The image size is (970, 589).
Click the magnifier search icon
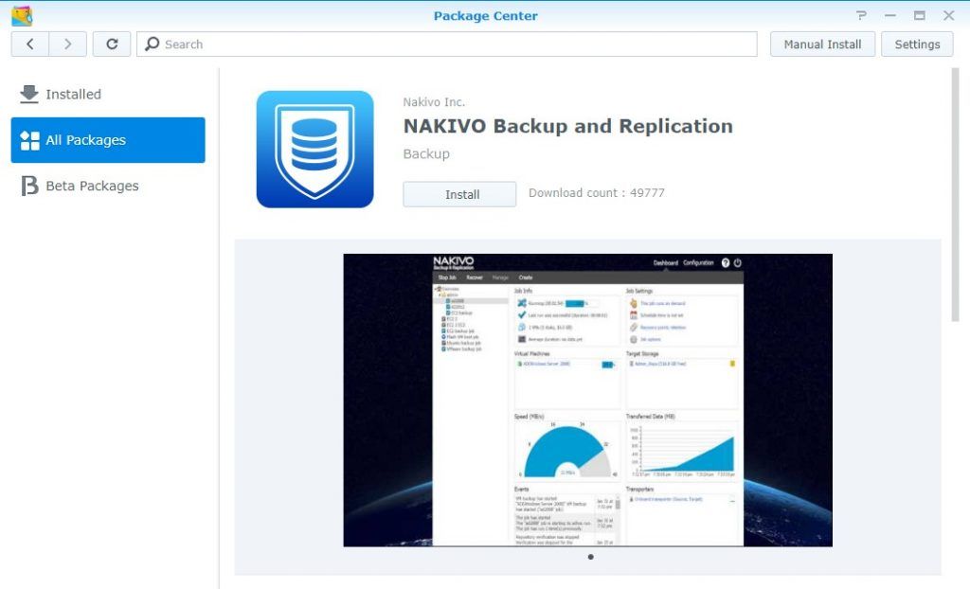point(153,44)
